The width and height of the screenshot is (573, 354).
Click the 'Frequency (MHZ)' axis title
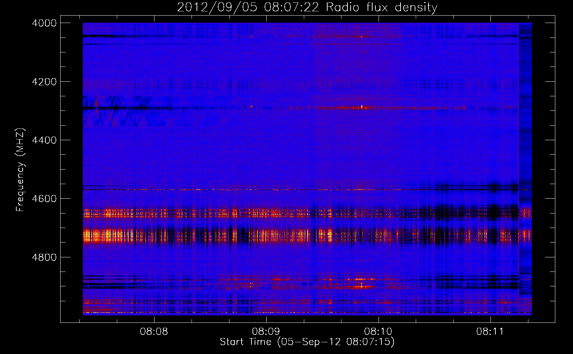[x=20, y=170]
